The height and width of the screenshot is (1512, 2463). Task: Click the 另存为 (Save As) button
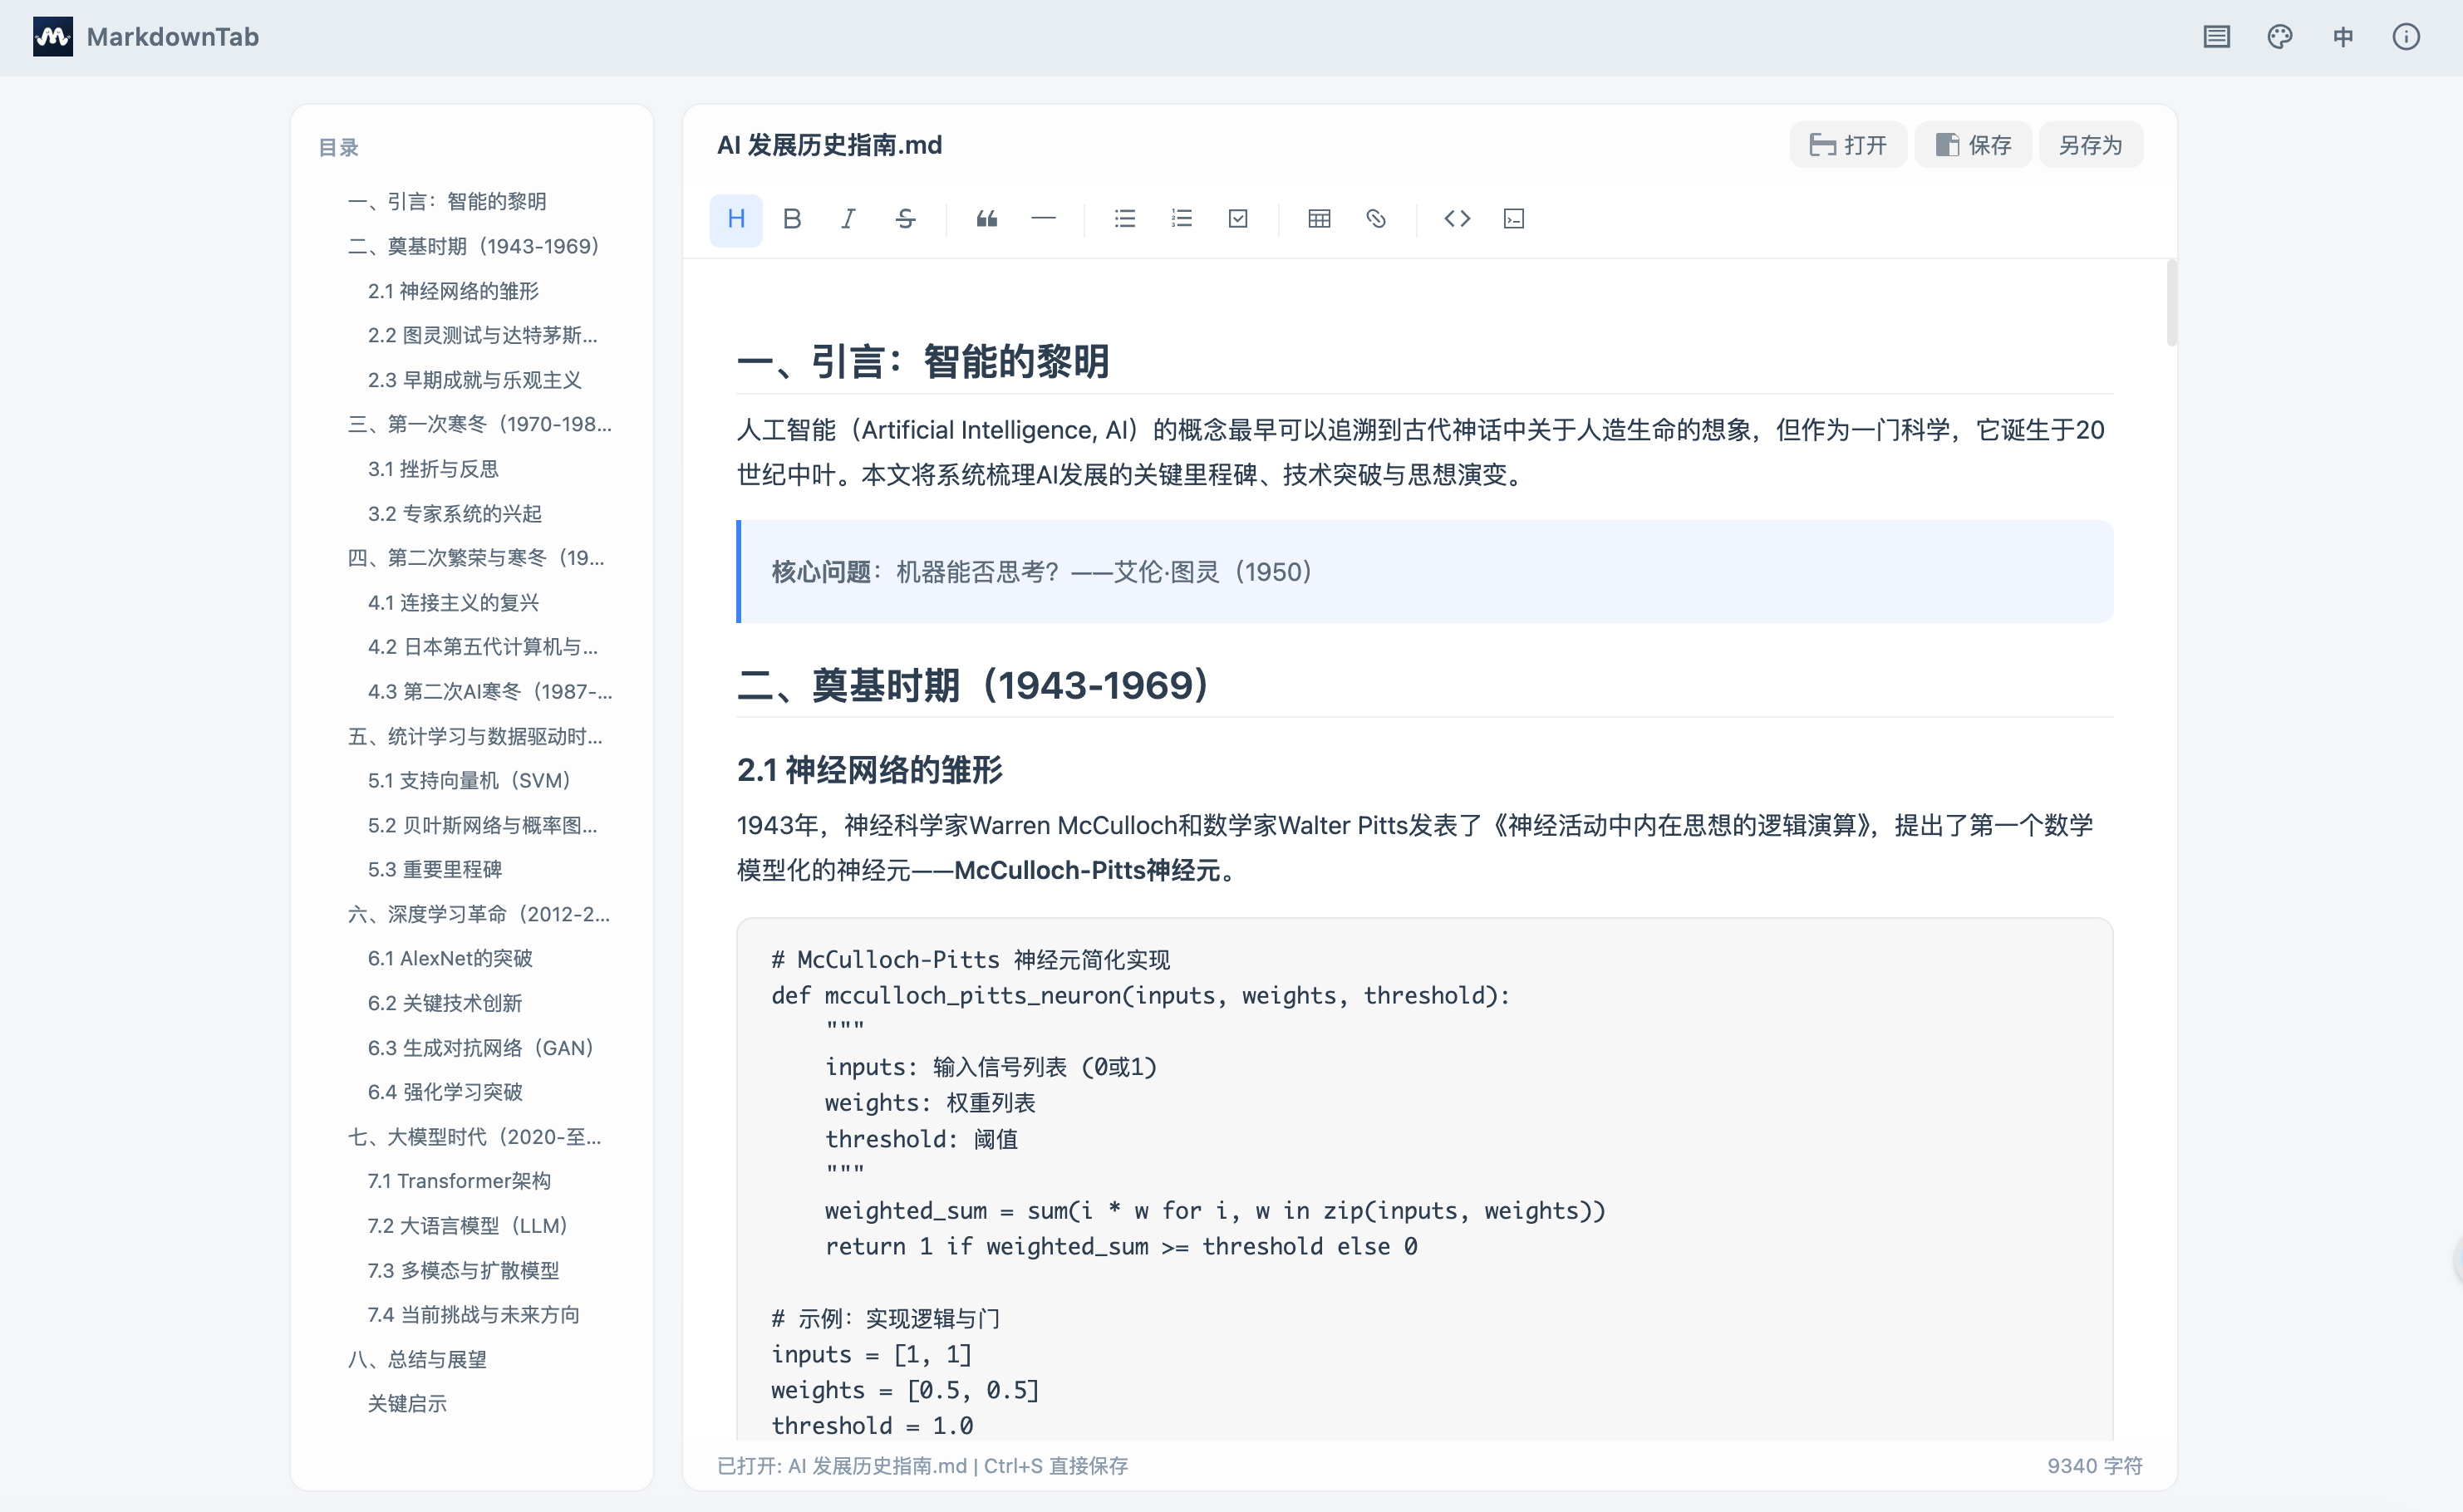pos(2091,145)
